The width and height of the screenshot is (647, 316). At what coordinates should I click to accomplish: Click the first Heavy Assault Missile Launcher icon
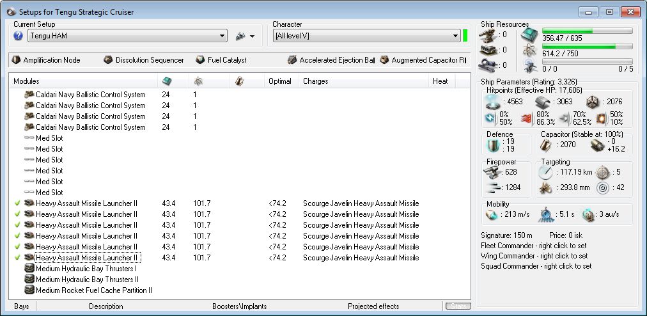click(x=29, y=203)
